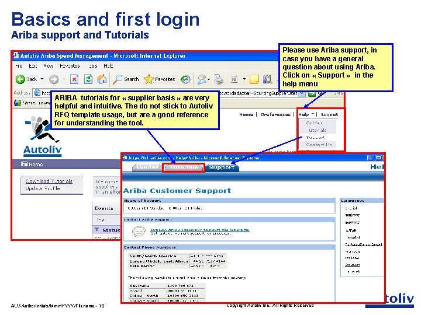
Task: Expand the address bar dropdown arrow
Action: tap(302, 93)
